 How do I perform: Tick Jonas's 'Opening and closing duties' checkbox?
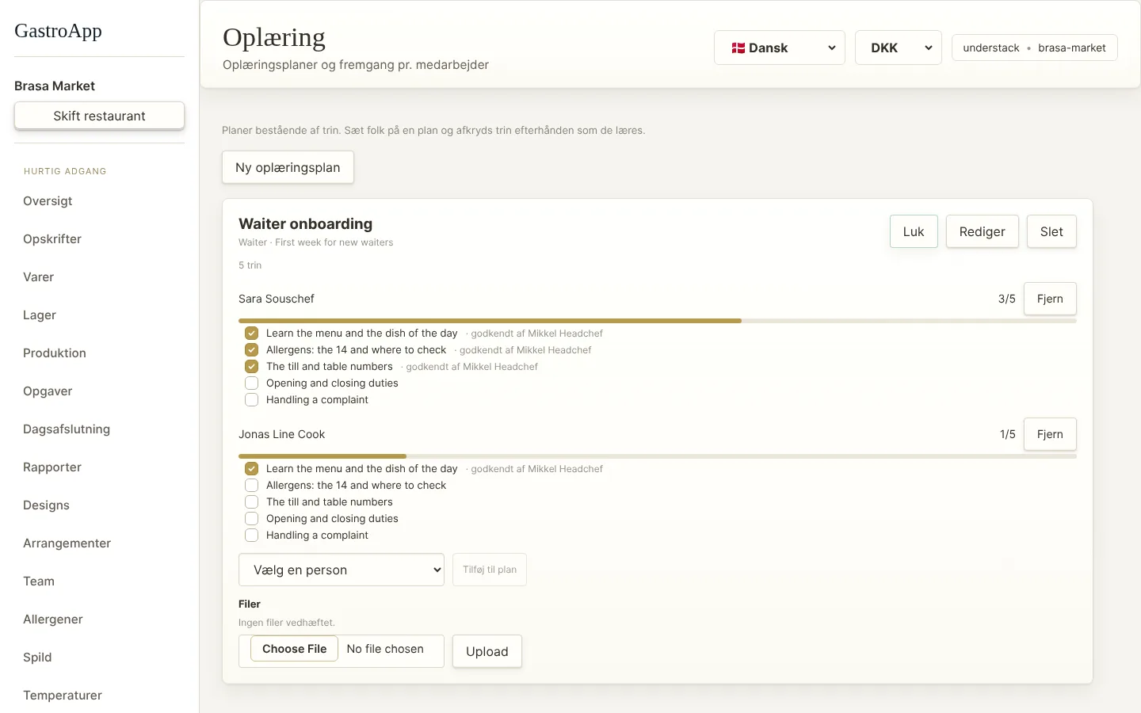tap(251, 519)
